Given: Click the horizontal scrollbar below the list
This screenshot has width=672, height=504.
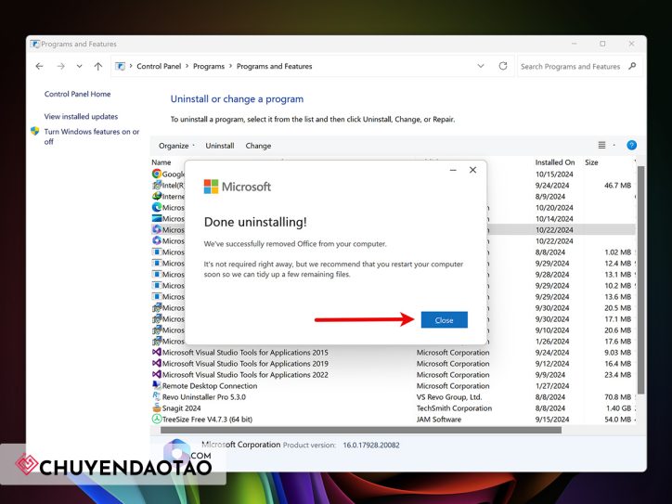Looking at the screenshot, I should pyautogui.click(x=361, y=431).
